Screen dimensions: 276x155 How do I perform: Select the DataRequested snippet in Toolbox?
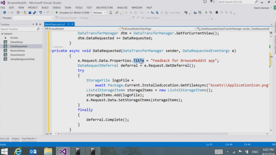pos(19,46)
